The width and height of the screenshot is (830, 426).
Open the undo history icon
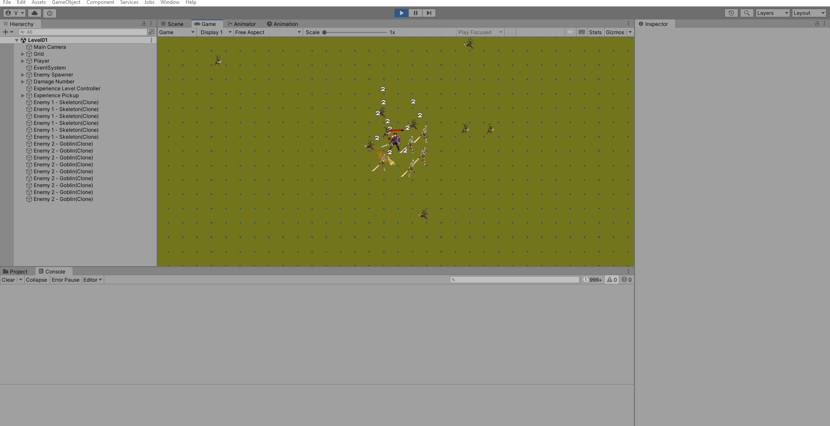point(731,13)
